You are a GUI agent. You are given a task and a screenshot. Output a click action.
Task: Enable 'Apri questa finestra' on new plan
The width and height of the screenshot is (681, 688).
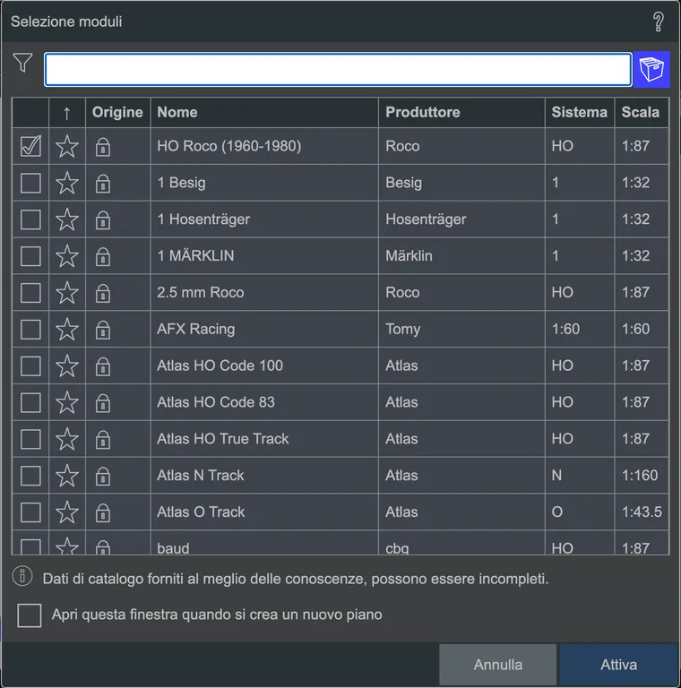(30, 615)
